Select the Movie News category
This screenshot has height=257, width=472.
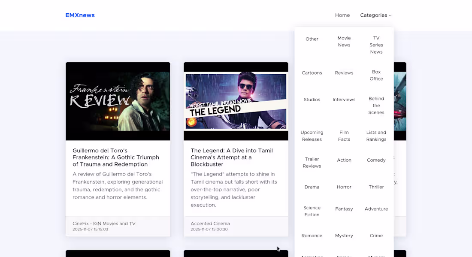[x=344, y=42]
